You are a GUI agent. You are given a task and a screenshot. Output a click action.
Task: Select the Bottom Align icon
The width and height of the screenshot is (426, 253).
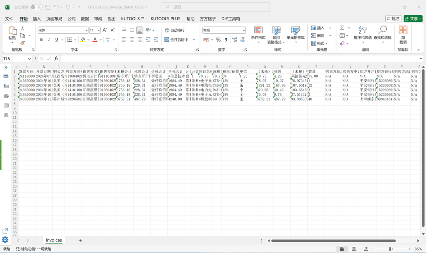click(140, 30)
